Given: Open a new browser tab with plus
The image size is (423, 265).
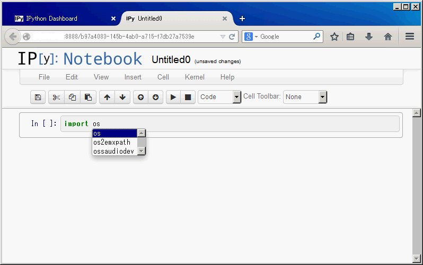Looking at the screenshot, I should pos(242,19).
